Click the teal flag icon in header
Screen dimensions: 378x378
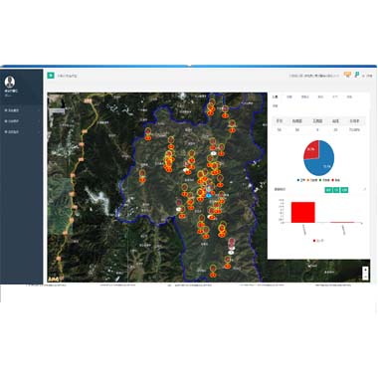click(357, 75)
